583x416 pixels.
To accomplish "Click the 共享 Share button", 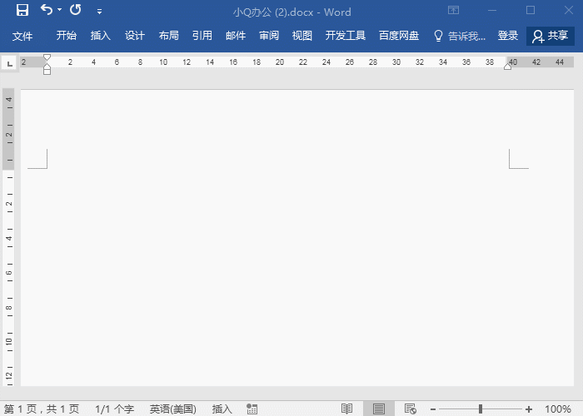I will [551, 36].
